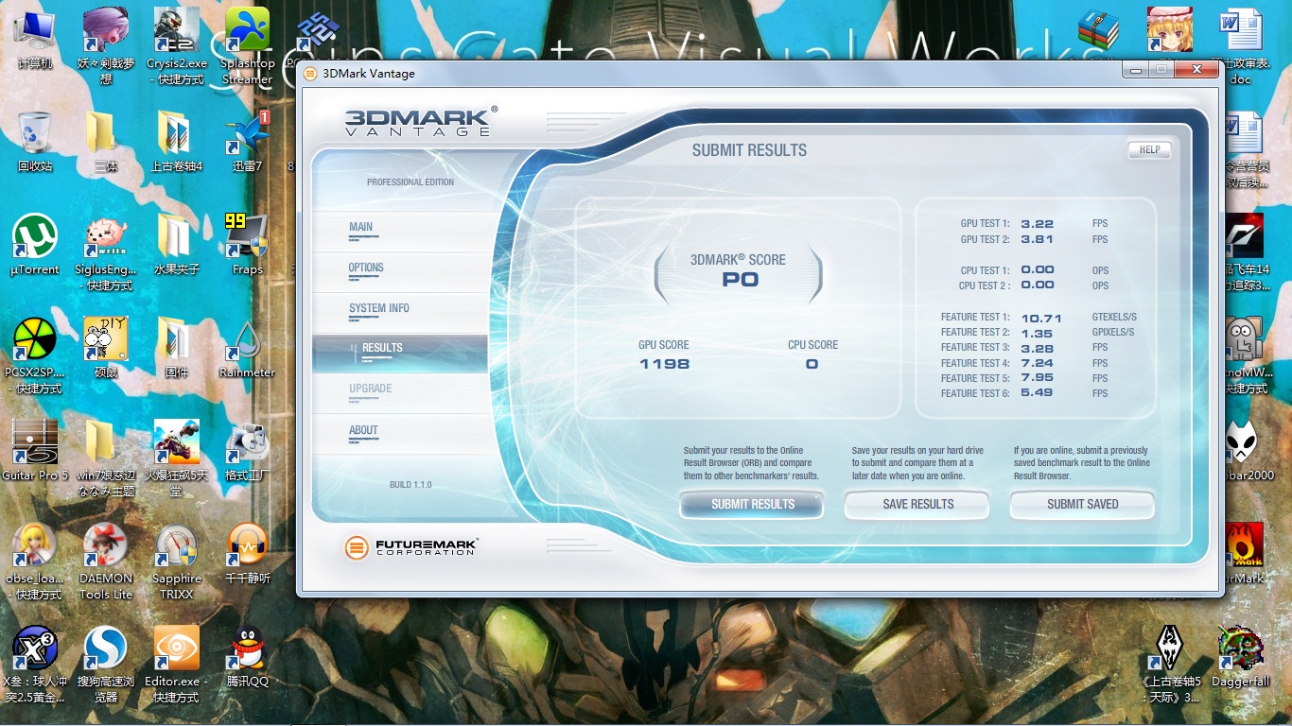Select the WinRAR books icon on desktop

(1098, 30)
